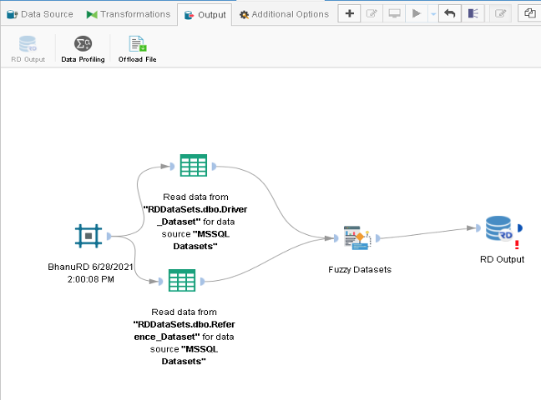This screenshot has height=400, width=541.
Task: Open the Additional Options tab
Action: tap(284, 14)
